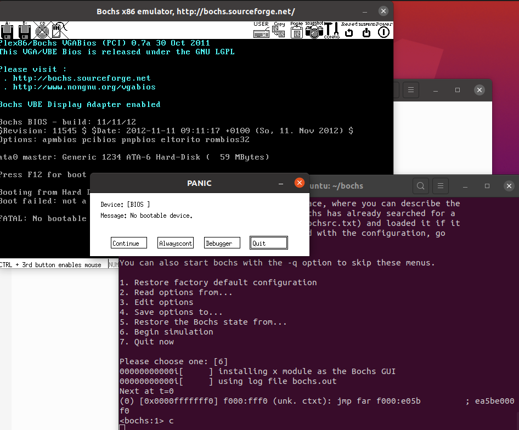Open Debugger from the PANIC dialog

(x=222, y=243)
